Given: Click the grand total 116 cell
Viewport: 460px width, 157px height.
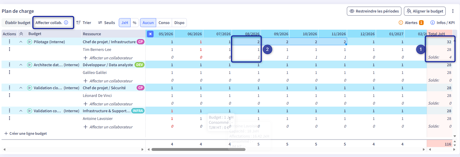Looking at the screenshot, I should coord(439,144).
